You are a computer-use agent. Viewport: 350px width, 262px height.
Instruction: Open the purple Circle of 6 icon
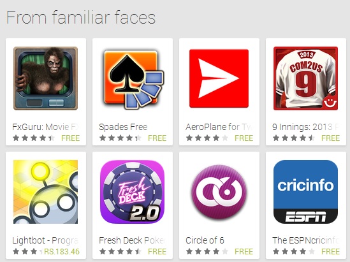(x=219, y=193)
